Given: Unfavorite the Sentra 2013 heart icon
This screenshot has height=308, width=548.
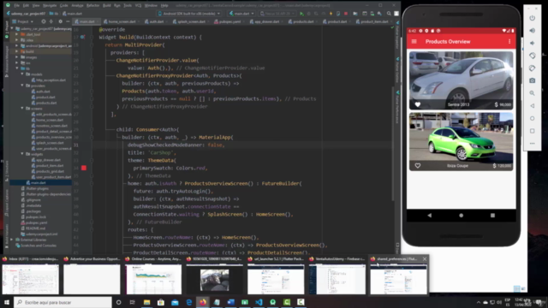Looking at the screenshot, I should point(417,104).
